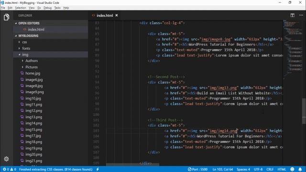Open the Selection menu
The width and height of the screenshot is (306, 172).
point(21,8)
